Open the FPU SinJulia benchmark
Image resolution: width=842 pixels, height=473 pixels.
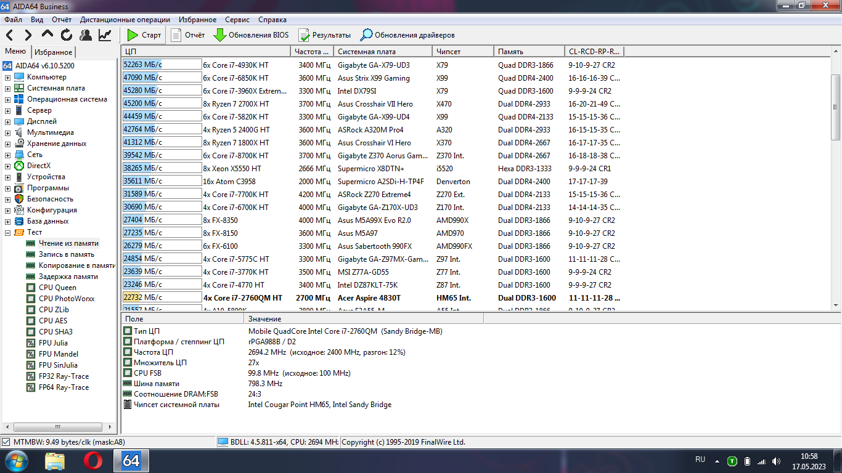[x=58, y=365]
